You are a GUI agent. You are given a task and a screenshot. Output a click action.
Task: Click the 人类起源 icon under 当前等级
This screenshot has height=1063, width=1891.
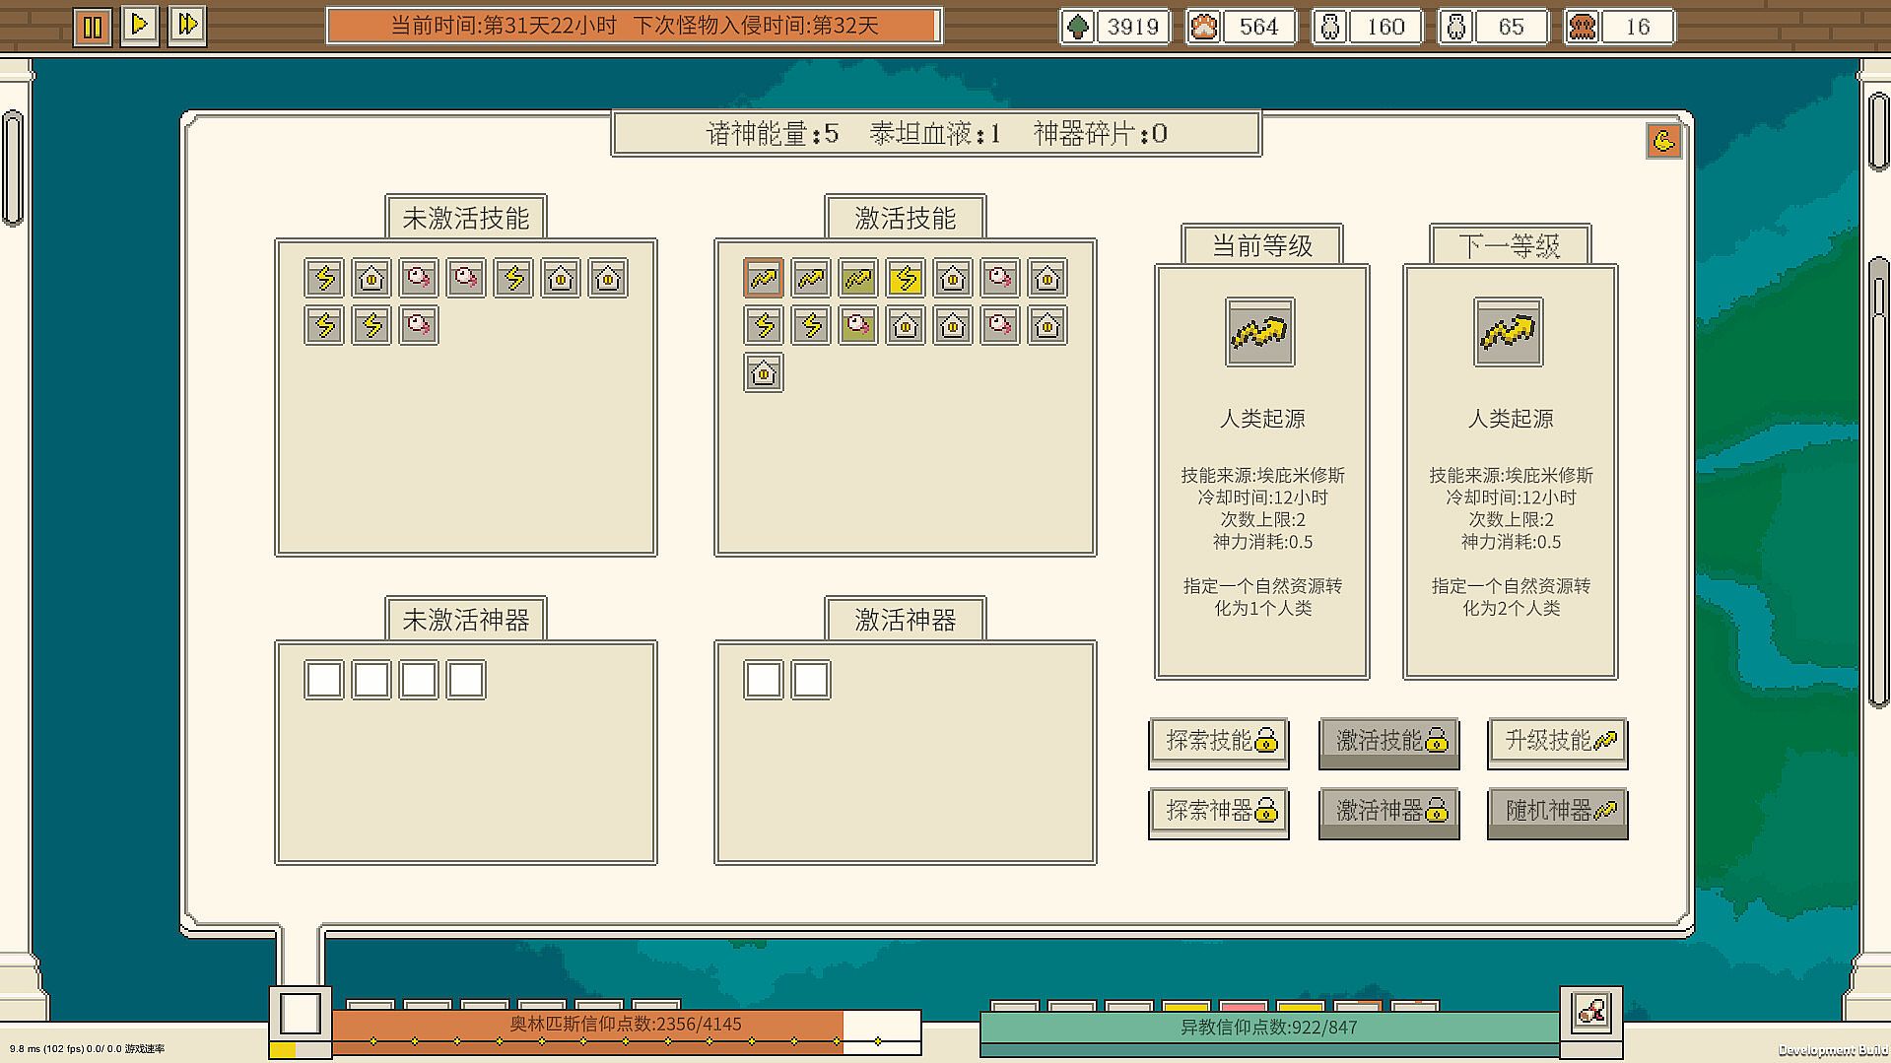pyautogui.click(x=1260, y=332)
